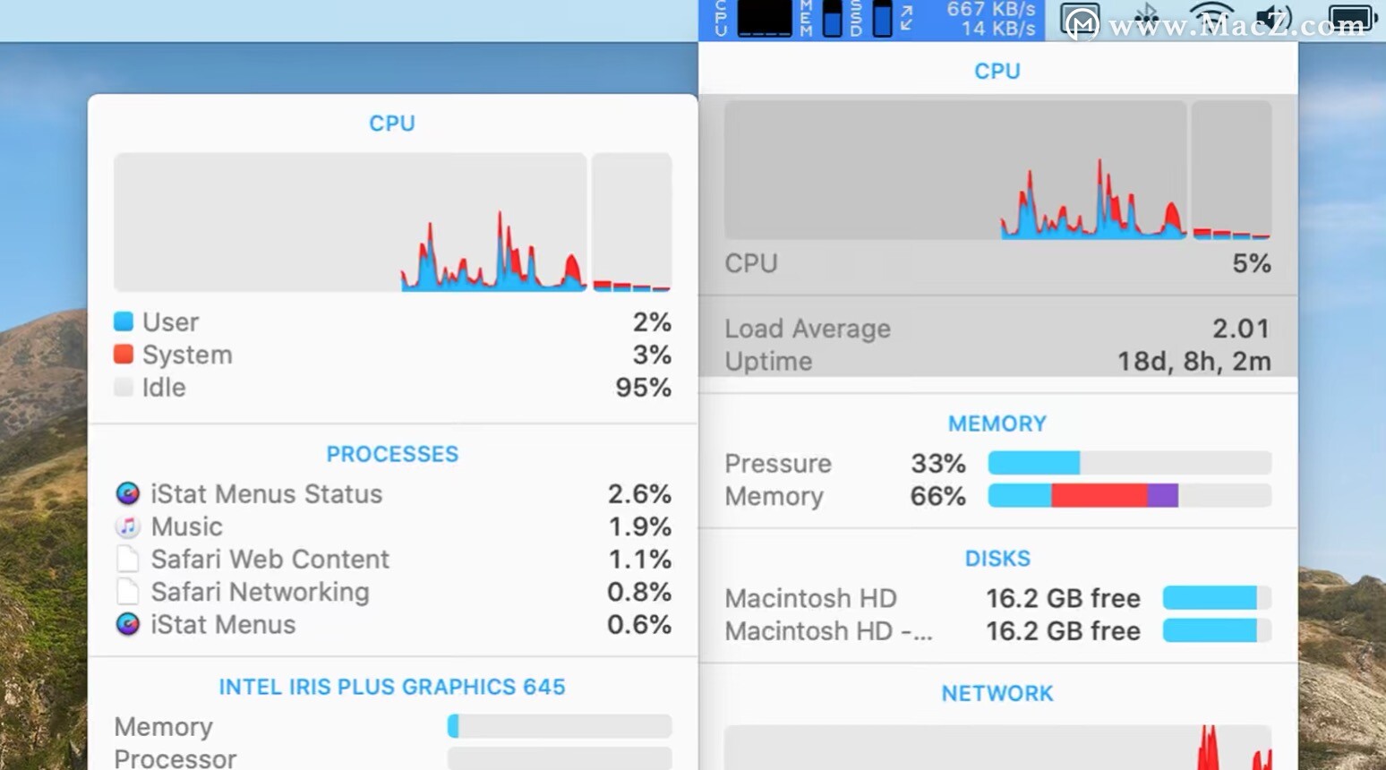Image resolution: width=1386 pixels, height=770 pixels.
Task: Open the CPU graph menu bar item
Action: [x=764, y=19]
